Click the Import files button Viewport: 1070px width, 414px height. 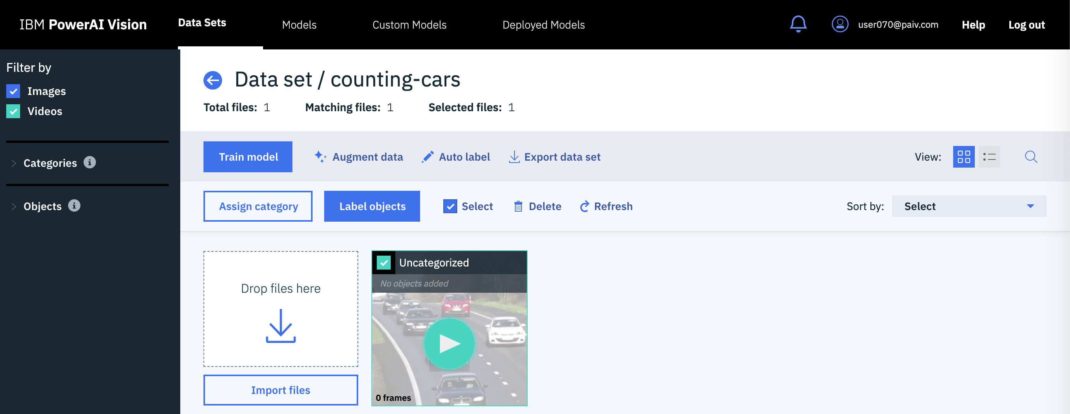tap(281, 390)
